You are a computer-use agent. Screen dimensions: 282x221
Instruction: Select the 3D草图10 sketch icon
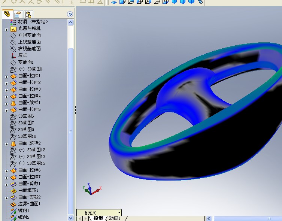[x=13, y=137]
